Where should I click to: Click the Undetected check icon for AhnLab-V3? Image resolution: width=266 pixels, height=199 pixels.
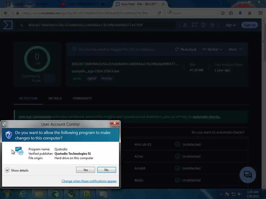coord(177,144)
